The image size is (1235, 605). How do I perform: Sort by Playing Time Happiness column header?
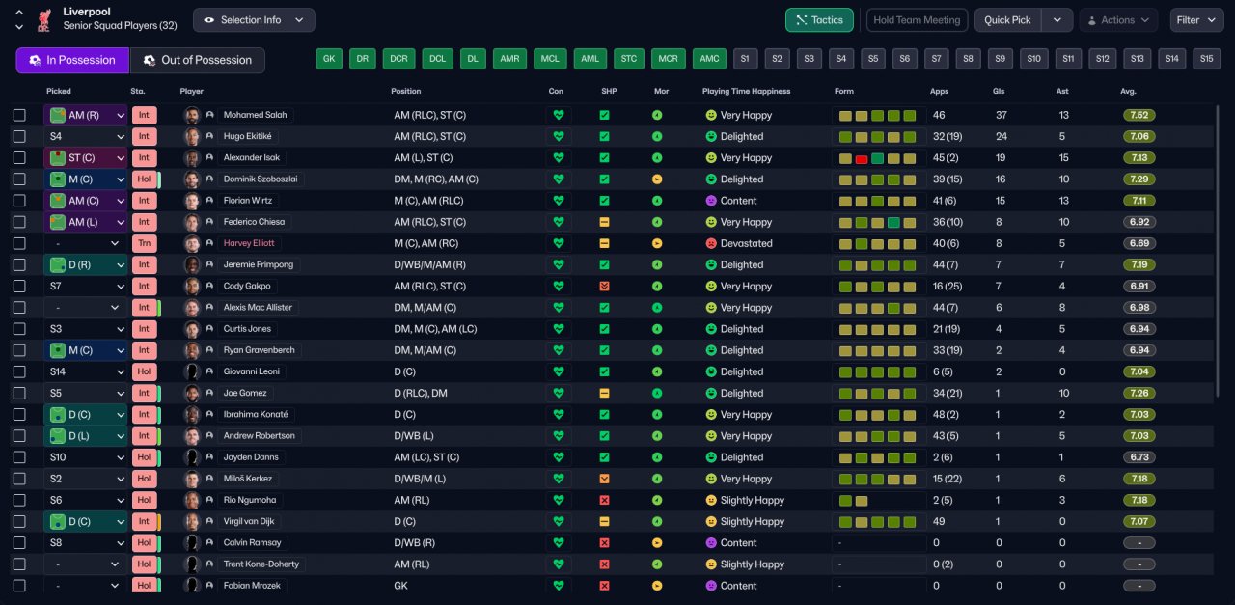(x=746, y=92)
